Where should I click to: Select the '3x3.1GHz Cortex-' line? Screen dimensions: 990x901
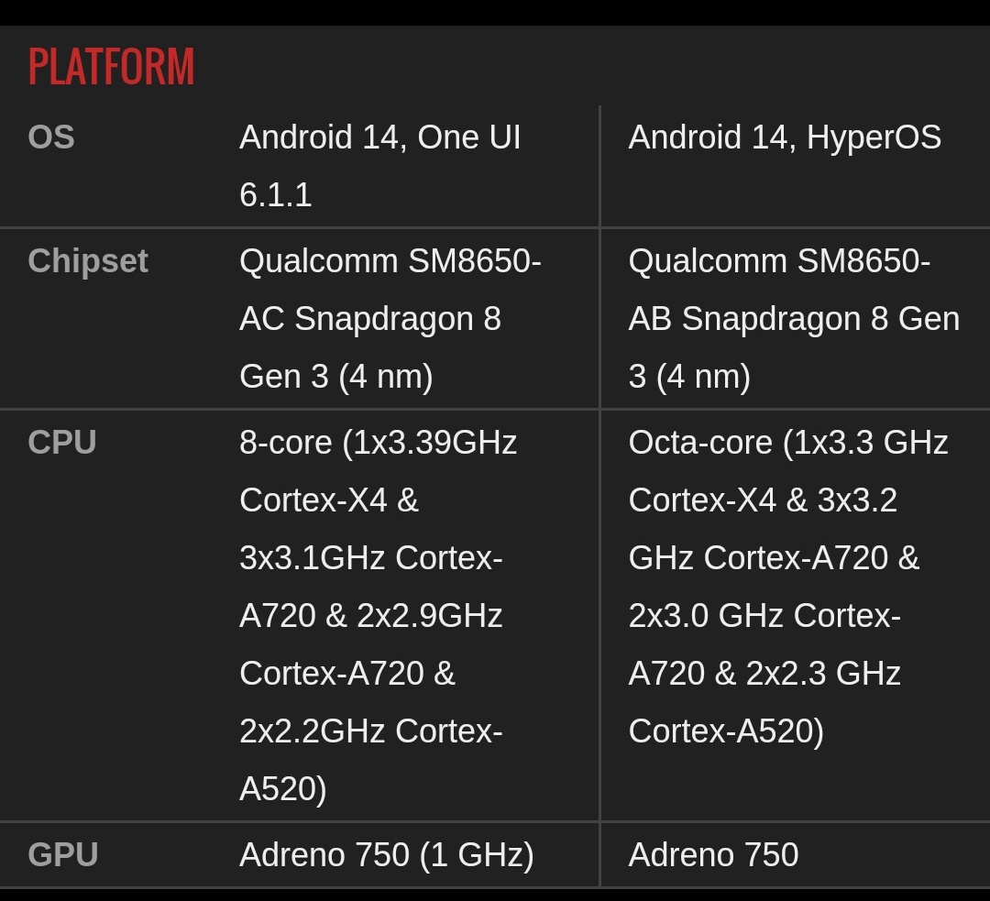[370, 558]
